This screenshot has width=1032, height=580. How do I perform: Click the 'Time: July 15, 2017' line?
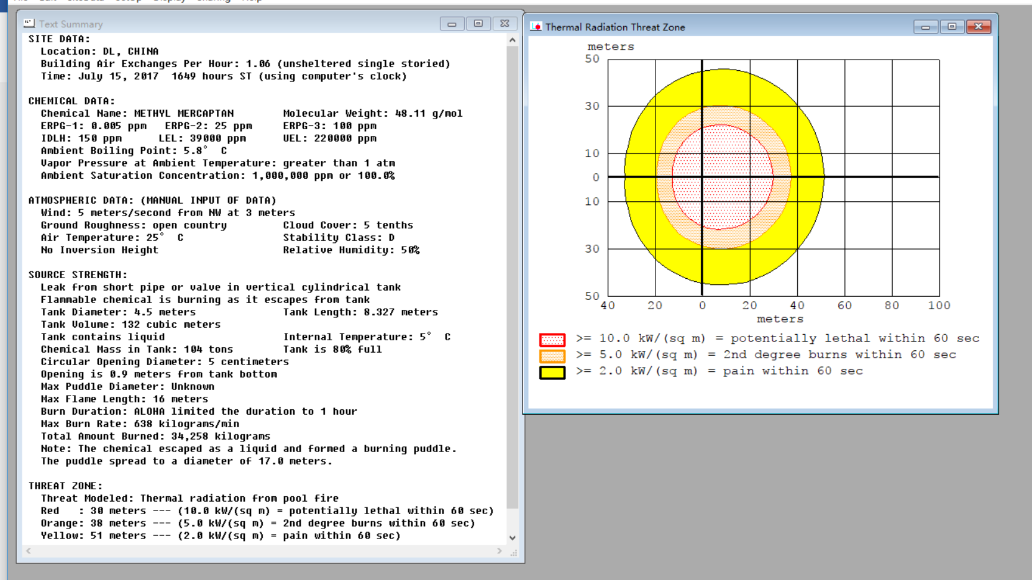(224, 76)
